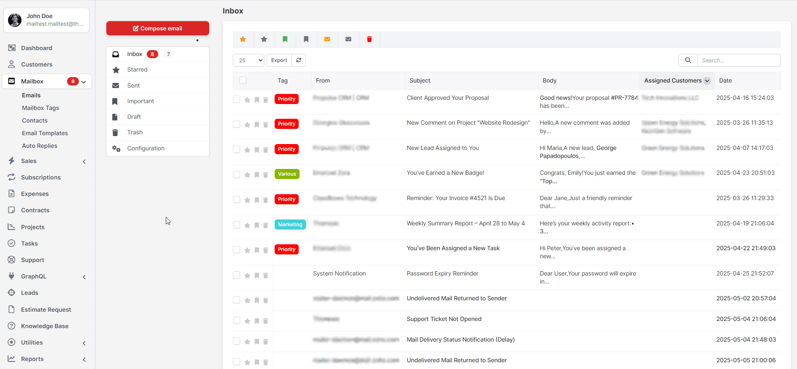Image resolution: width=797 pixels, height=369 pixels.
Task: Collapse the Mailbox sidebar menu
Action: pyautogui.click(x=84, y=82)
